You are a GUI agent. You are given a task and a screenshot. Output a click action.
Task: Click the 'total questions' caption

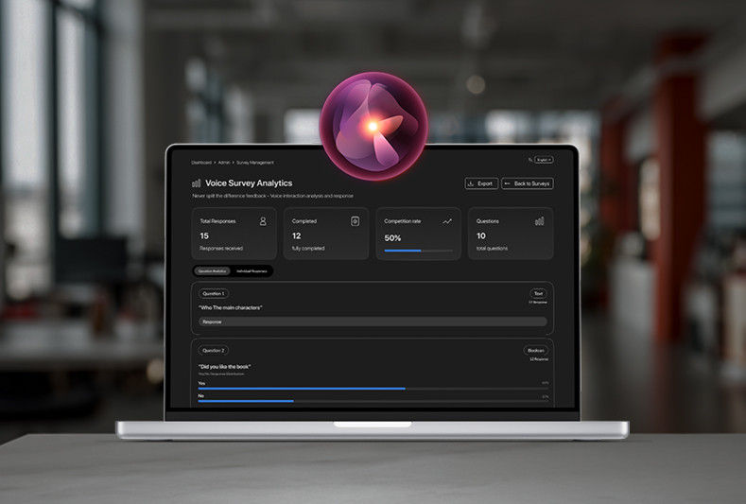coord(492,249)
